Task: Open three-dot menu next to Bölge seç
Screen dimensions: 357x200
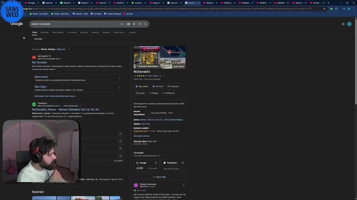Action: pyautogui.click(x=69, y=49)
